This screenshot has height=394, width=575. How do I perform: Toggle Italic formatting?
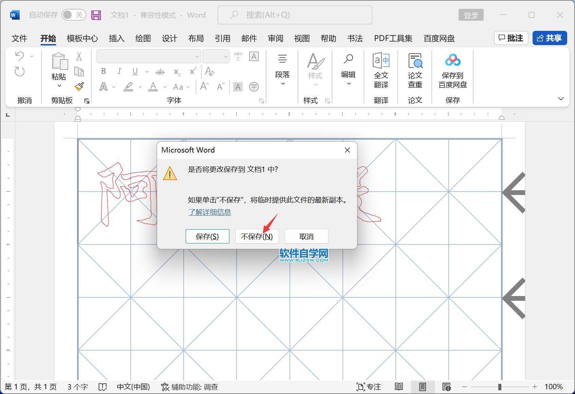coord(119,71)
